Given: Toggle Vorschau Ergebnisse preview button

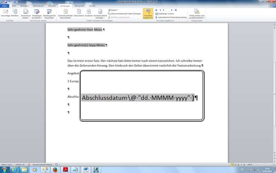Looking at the screenshot, I should tap(148, 13).
